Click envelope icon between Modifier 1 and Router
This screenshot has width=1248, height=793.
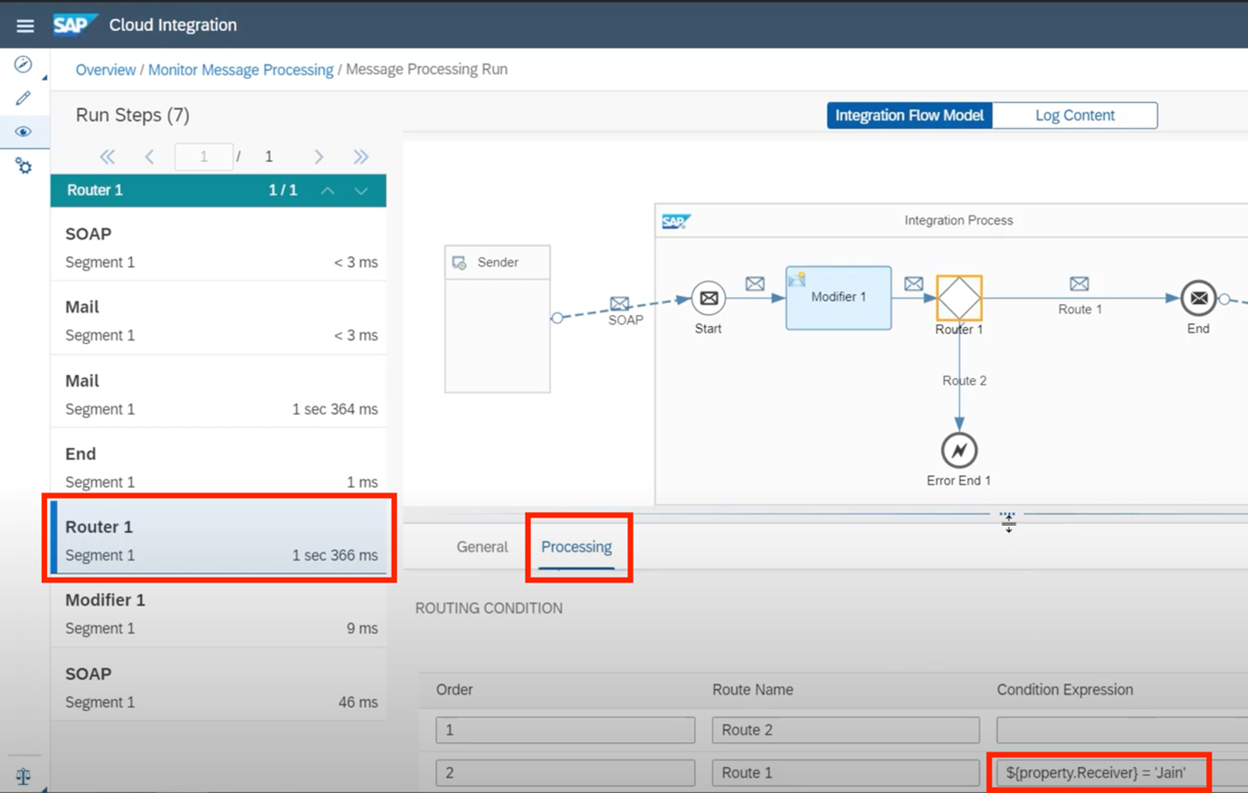(x=914, y=284)
